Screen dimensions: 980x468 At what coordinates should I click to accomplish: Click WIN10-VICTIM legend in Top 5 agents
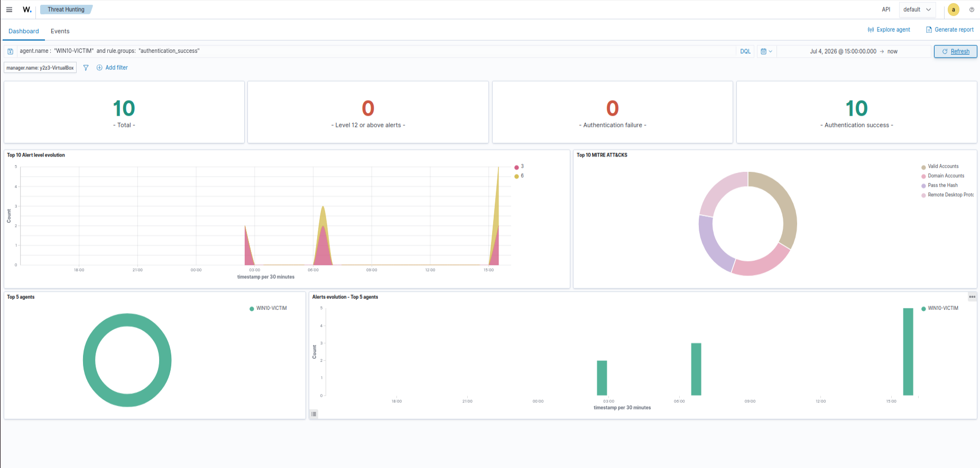(268, 308)
